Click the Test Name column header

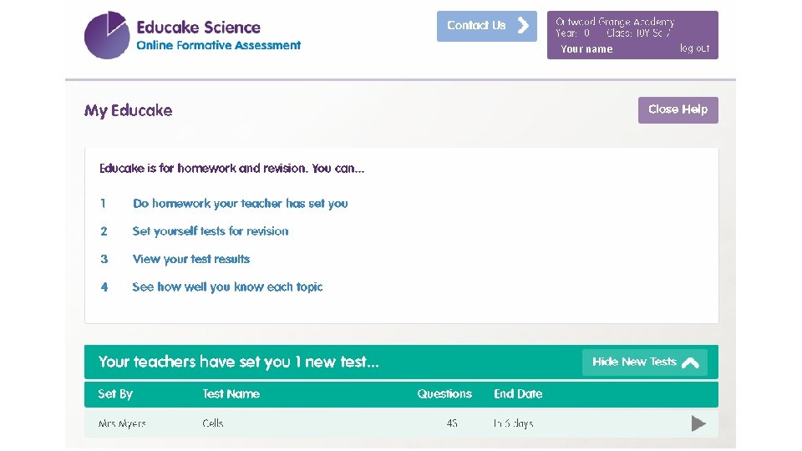point(231,393)
